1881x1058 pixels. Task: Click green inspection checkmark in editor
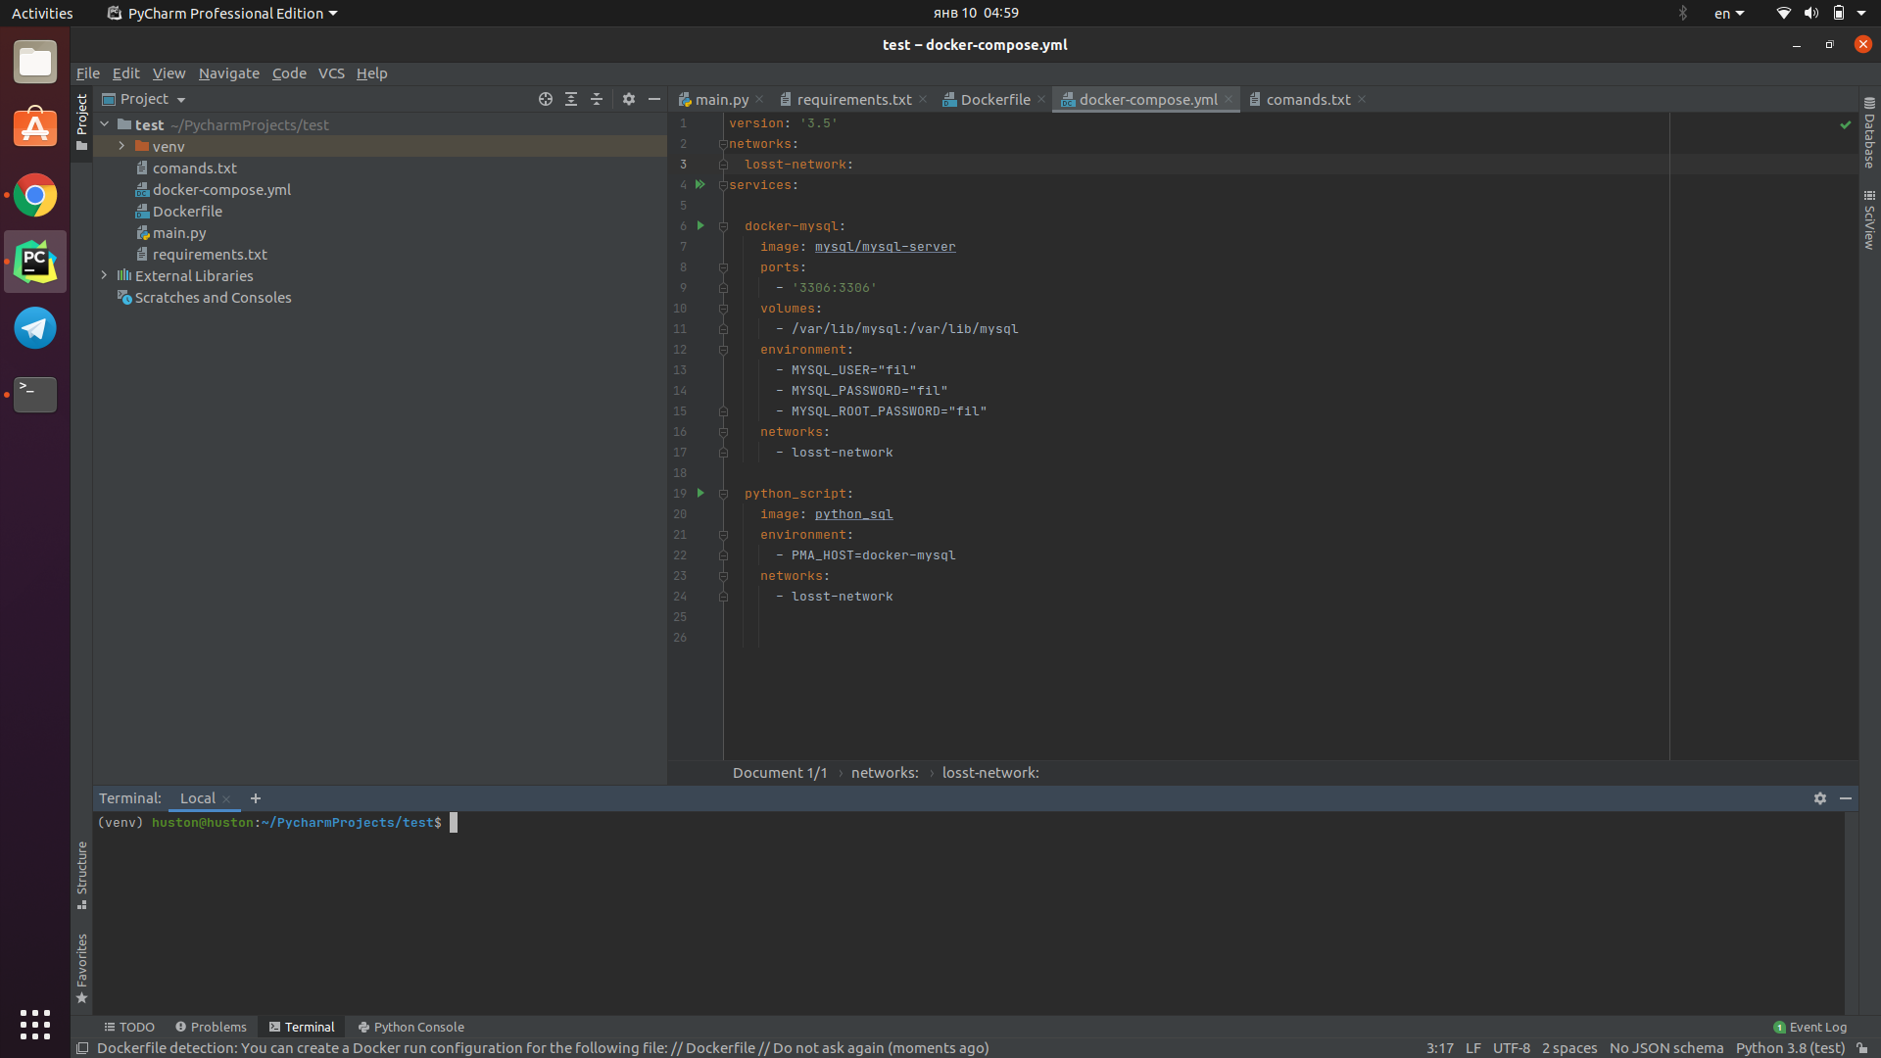click(x=1846, y=124)
